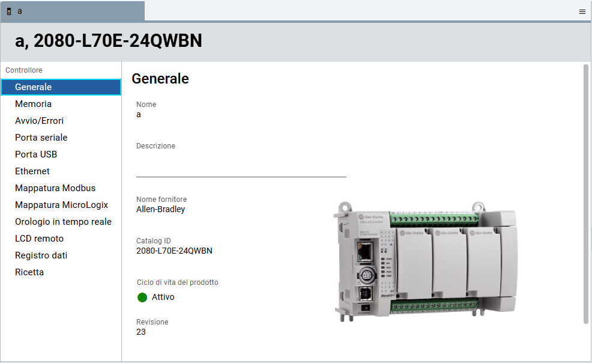
Task: Open LCD remoto settings
Action: [40, 239]
